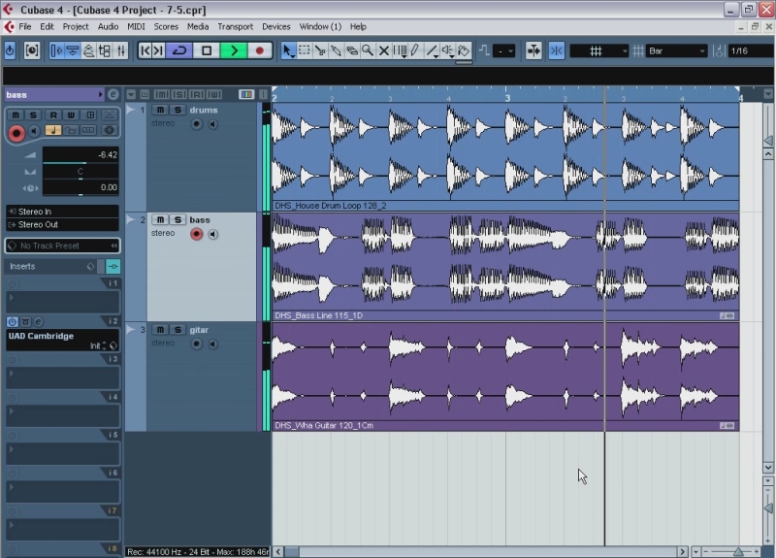Toggle the Snap on/off button
Screen dimensions: 776x558
pyautogui.click(x=556, y=50)
